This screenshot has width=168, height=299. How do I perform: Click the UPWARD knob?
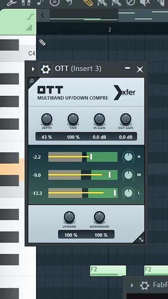69,217
